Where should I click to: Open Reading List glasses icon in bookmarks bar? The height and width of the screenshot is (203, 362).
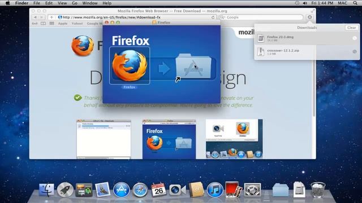35,24
